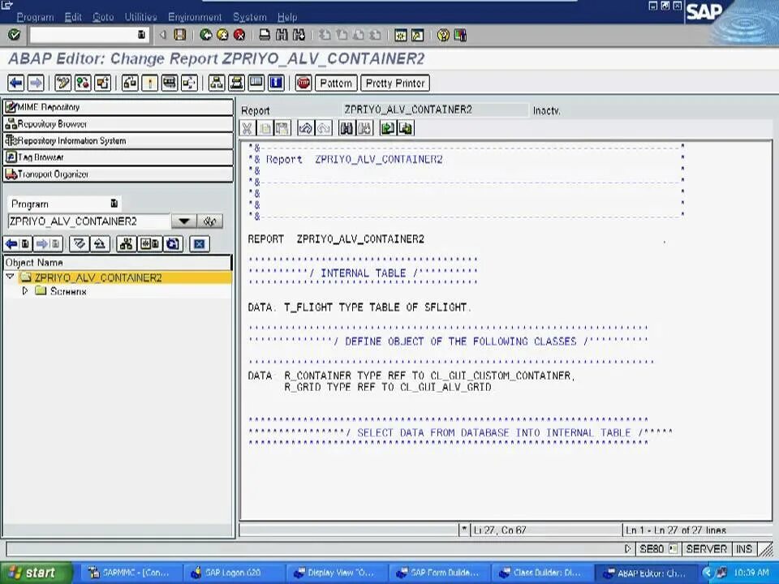
Task: Open the System menu
Action: (250, 17)
